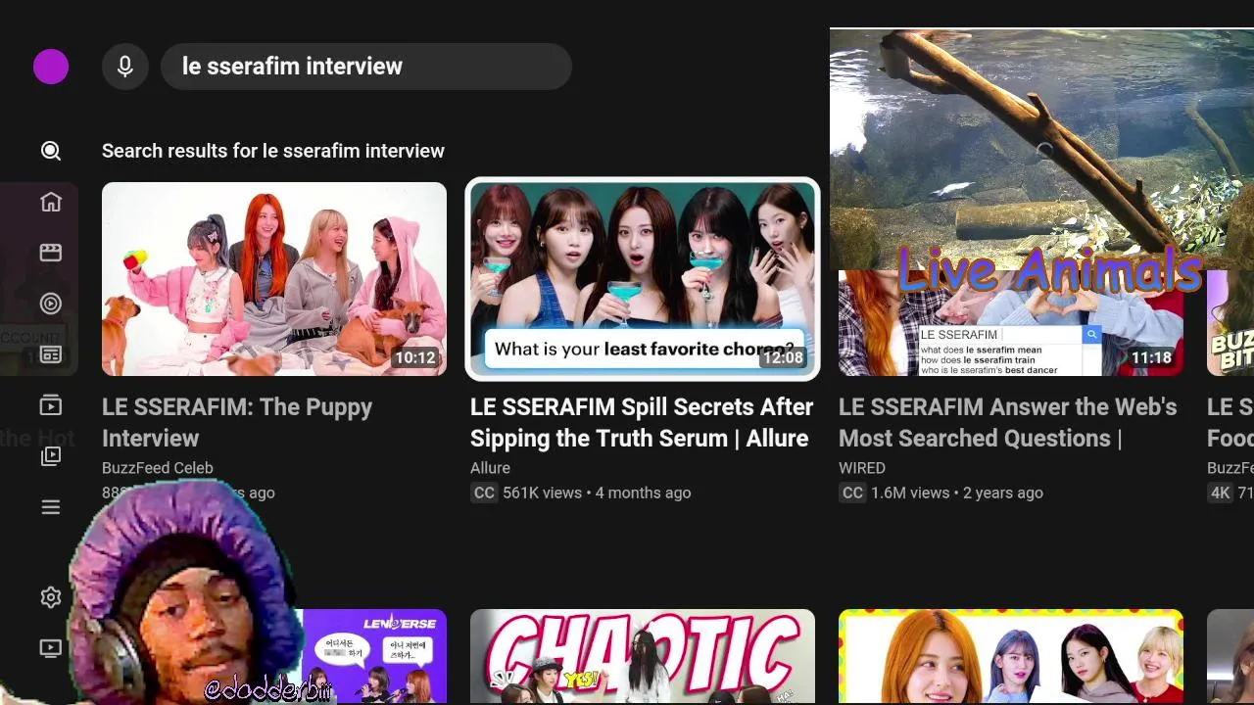1254x705 pixels.
Task: Click BuzzFeed Celeb channel name
Action: pyautogui.click(x=158, y=468)
